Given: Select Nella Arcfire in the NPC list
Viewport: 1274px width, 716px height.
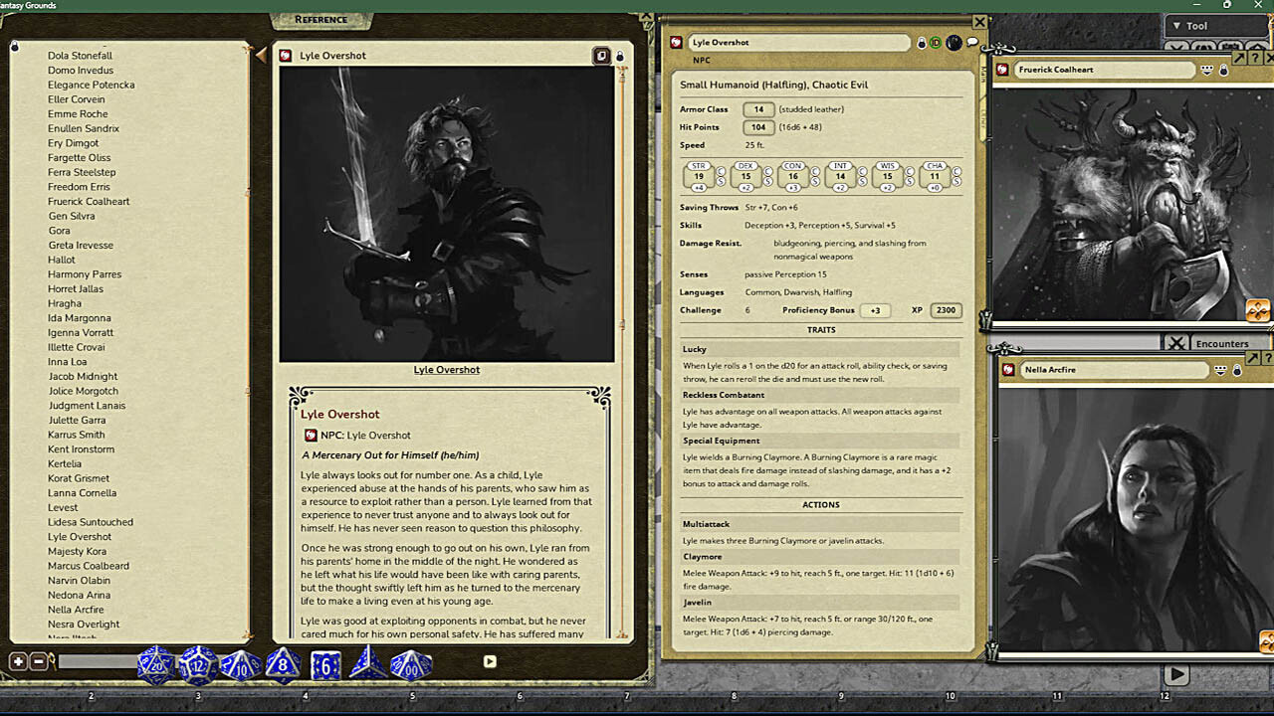Looking at the screenshot, I should [x=76, y=610].
